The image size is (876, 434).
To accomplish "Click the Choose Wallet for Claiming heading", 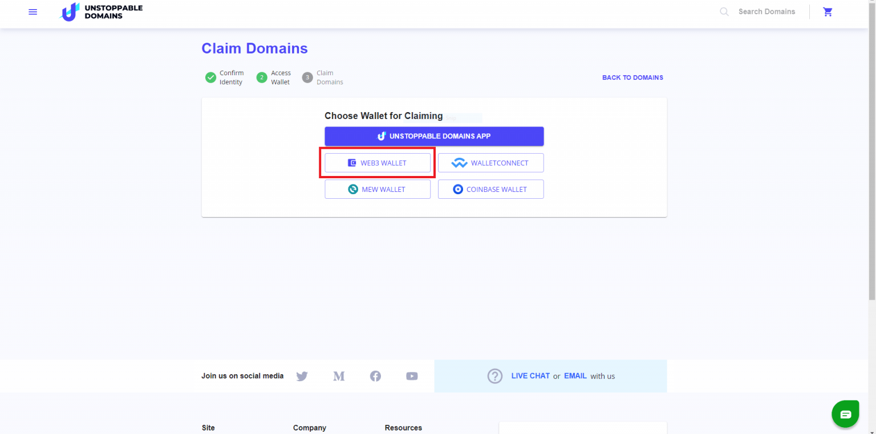I will (384, 116).
